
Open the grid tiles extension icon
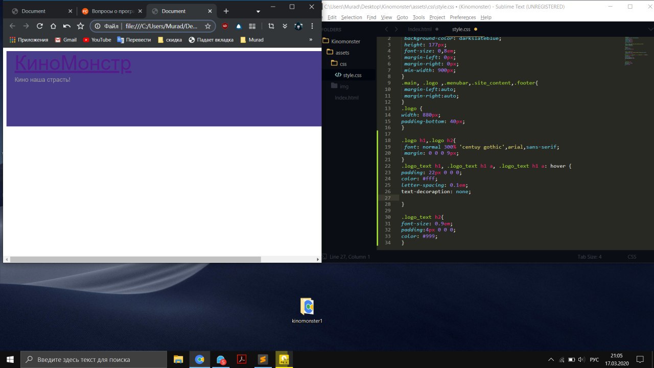pyautogui.click(x=252, y=26)
